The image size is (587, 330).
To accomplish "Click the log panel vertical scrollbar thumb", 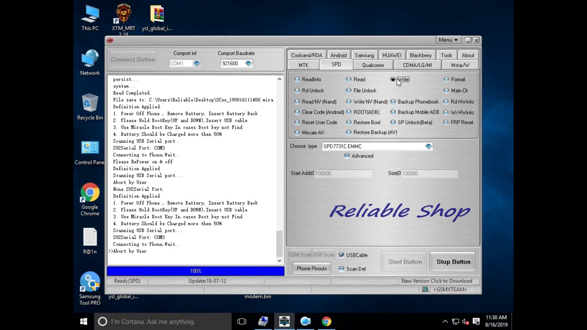I will (x=279, y=244).
